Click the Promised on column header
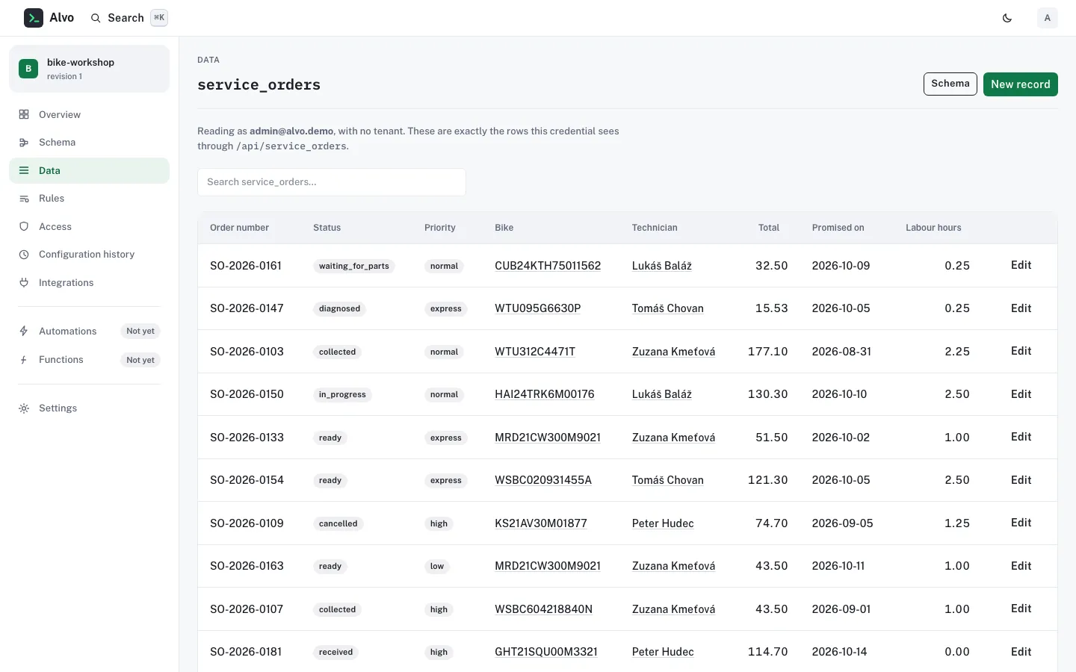The height and width of the screenshot is (672, 1076). 838,228
